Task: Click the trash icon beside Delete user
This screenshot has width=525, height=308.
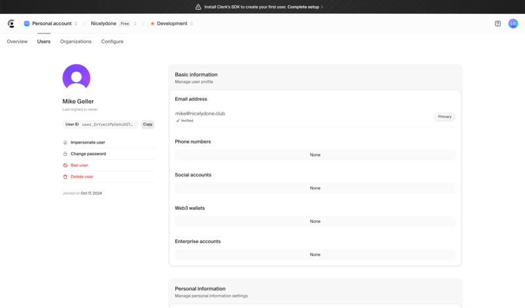Action: (x=65, y=176)
